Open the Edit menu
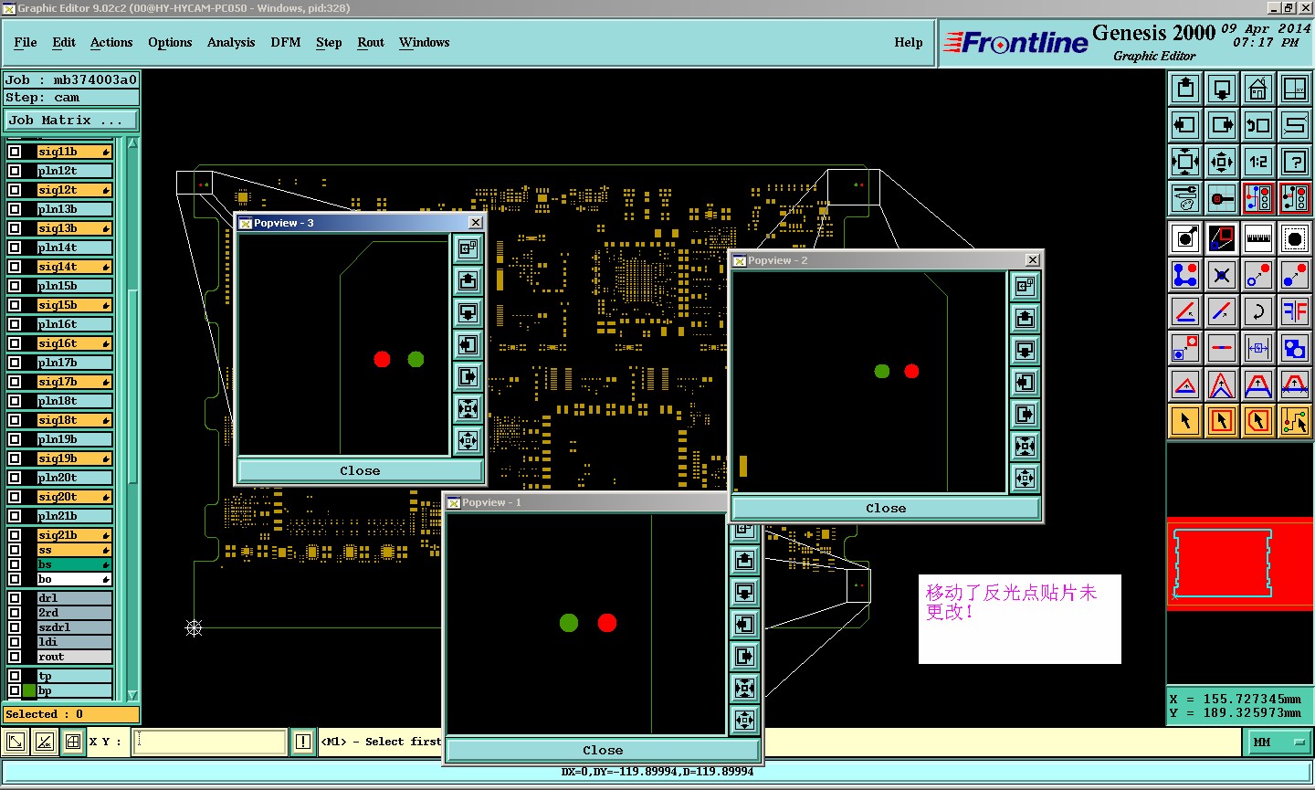This screenshot has height=790, width=1315. click(64, 42)
